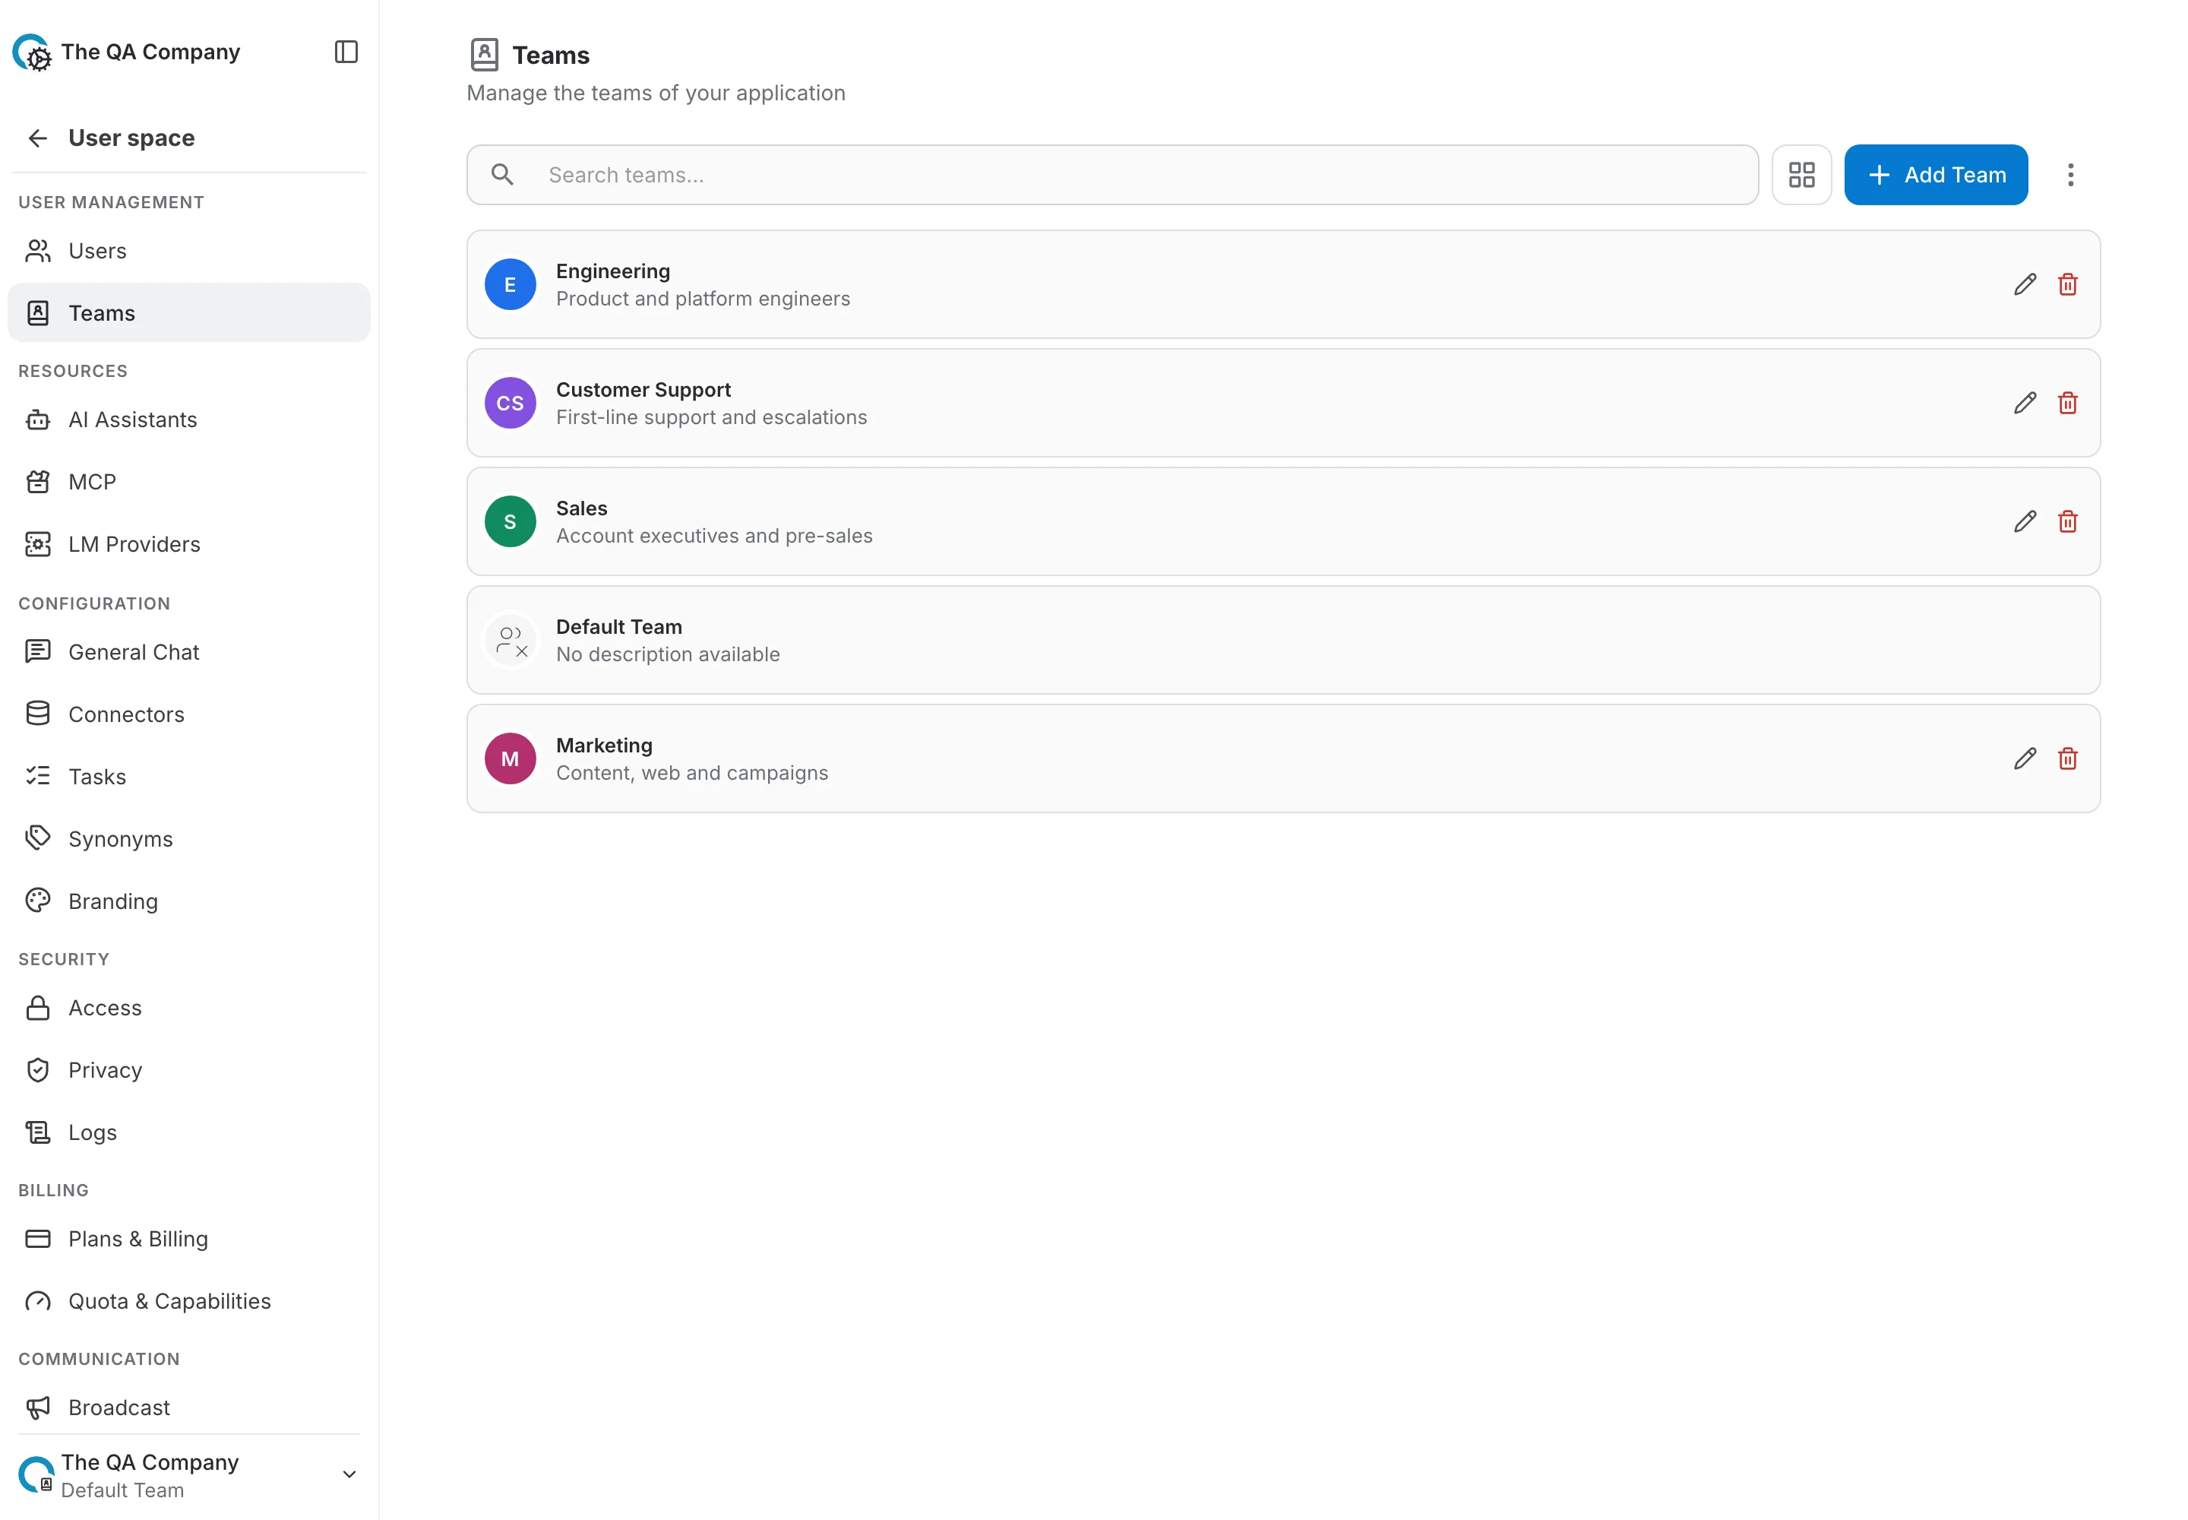The width and height of the screenshot is (2188, 1520).
Task: Delete the Engineering team
Action: click(x=2067, y=285)
